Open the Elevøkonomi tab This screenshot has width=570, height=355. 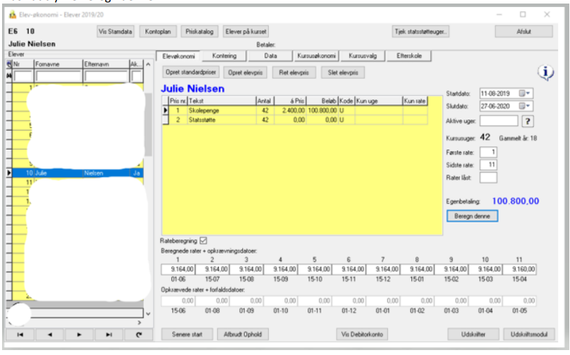(x=178, y=56)
